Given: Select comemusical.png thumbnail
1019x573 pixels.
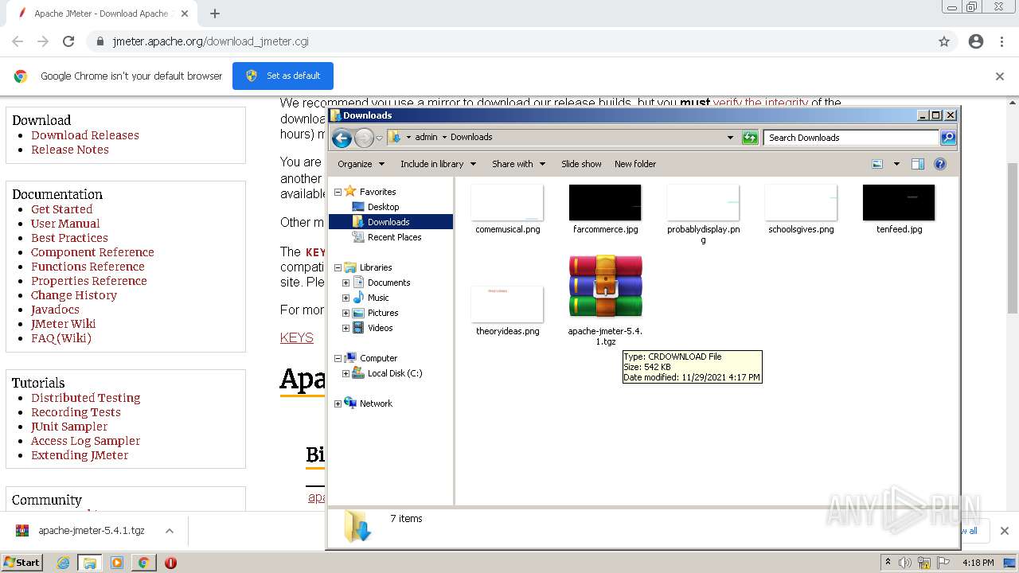Looking at the screenshot, I should 507,203.
